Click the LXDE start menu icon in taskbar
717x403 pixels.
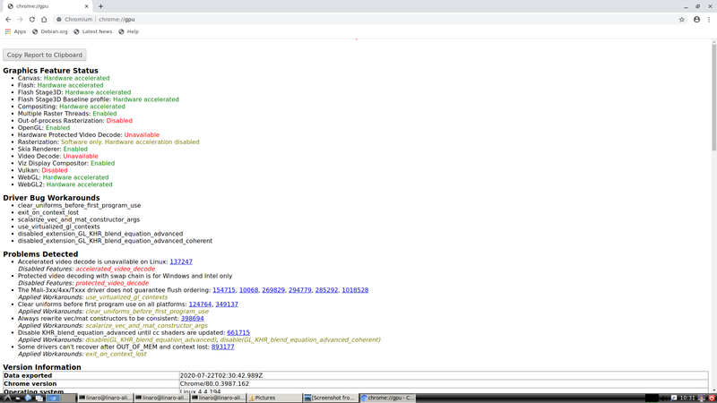click(7, 398)
